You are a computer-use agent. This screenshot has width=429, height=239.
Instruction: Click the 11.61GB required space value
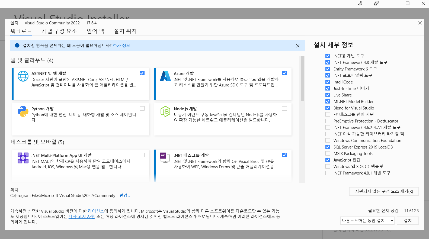411,211
